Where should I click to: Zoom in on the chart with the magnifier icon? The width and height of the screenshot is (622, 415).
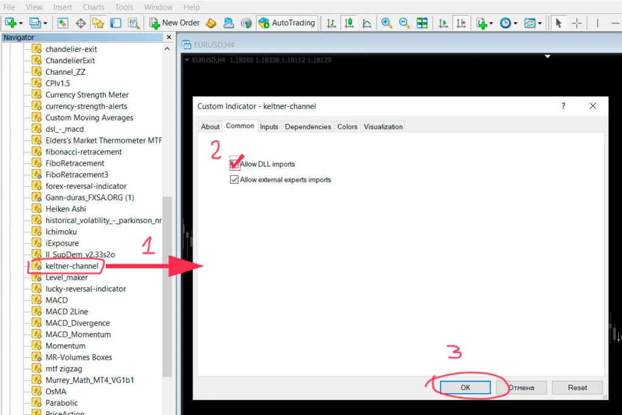click(386, 23)
